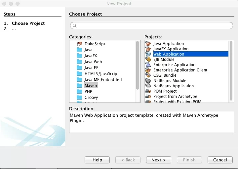Click the Java Application coffee cup icon
This screenshot has width=238, height=169.
[148, 43]
